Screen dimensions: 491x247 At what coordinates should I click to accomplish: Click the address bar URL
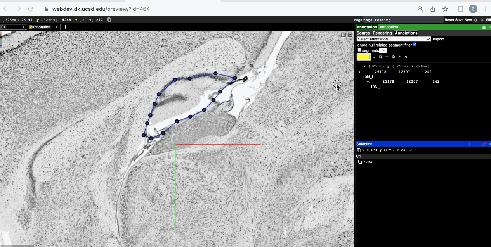(101, 9)
